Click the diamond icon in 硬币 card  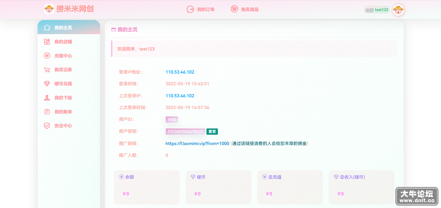pyautogui.click(x=193, y=177)
